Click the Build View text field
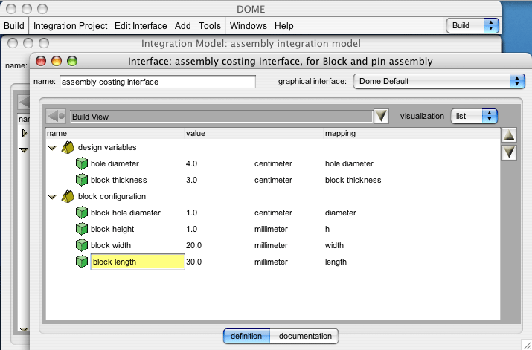Screen dimensions: 532x350 pyautogui.click(x=221, y=117)
